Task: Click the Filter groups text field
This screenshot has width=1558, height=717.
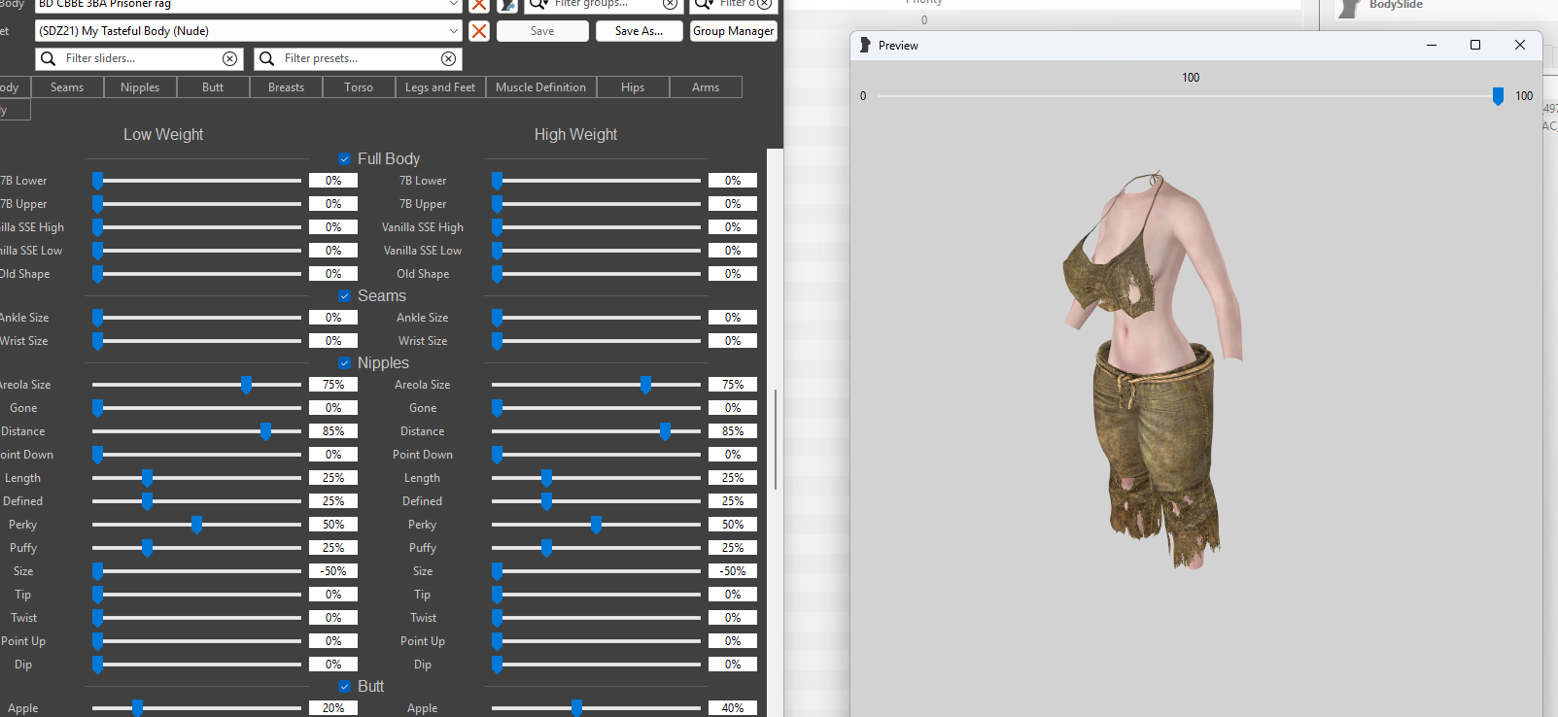Action: point(606,4)
